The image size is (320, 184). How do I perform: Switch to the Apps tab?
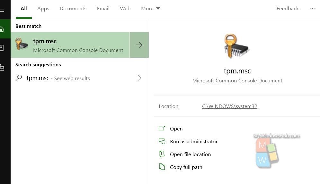click(x=43, y=9)
